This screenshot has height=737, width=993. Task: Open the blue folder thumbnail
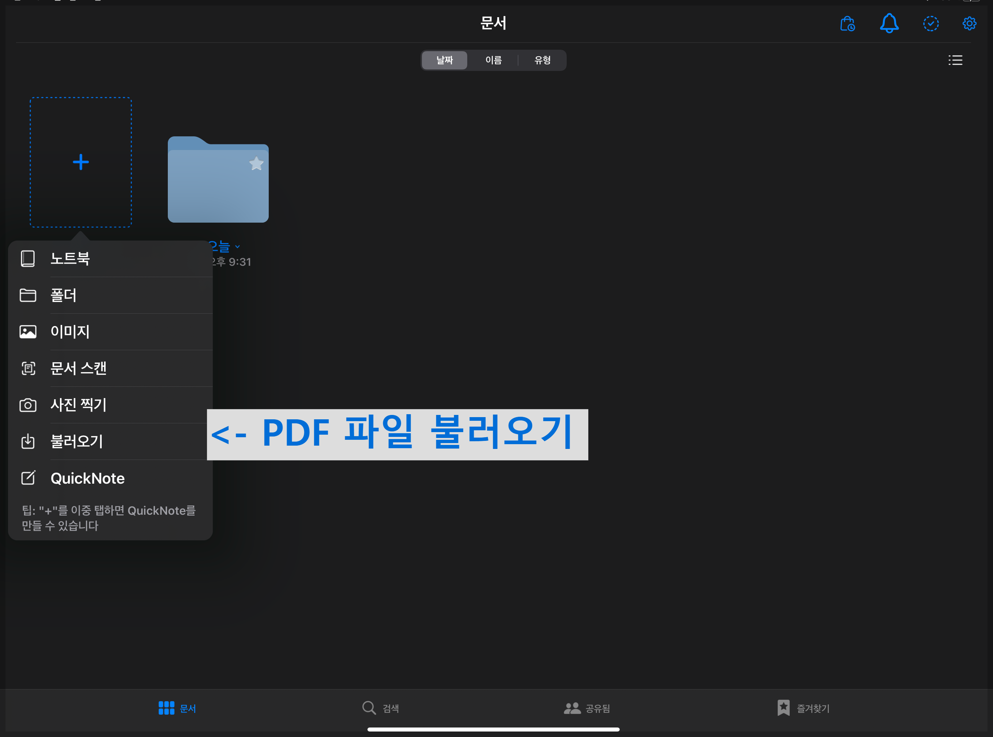pos(218,179)
